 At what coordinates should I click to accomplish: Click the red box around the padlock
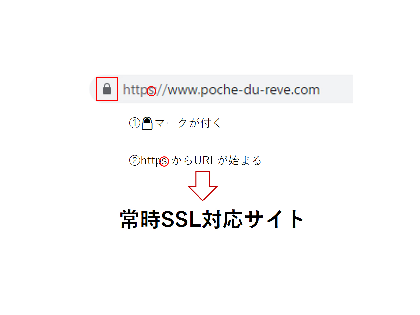click(x=107, y=89)
